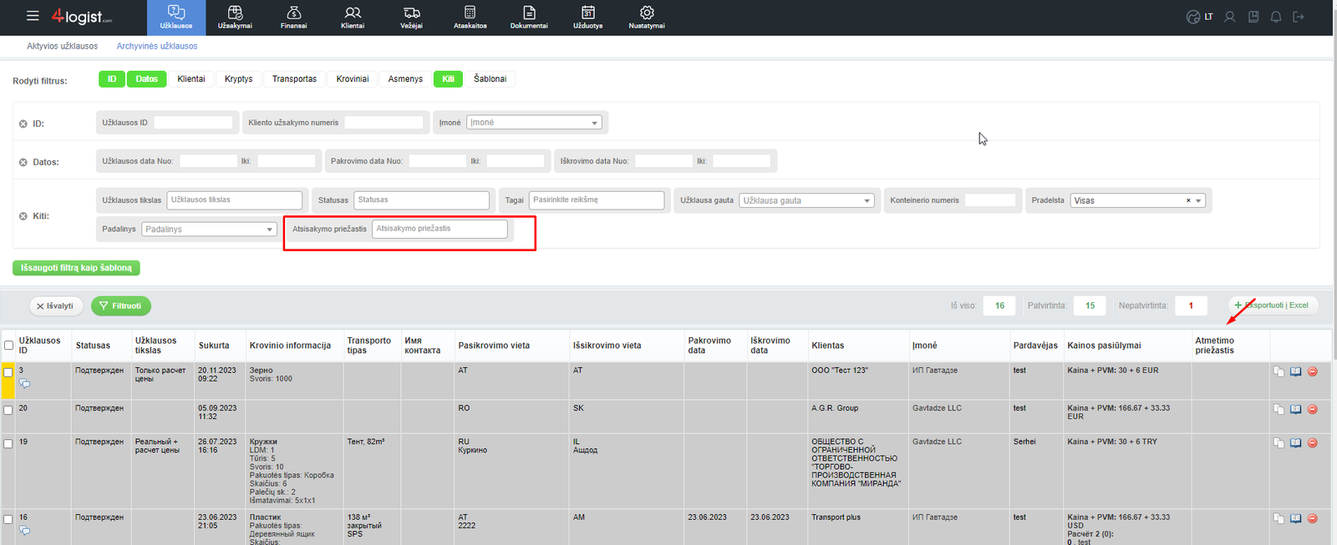Open the Užklausos tikslas selector
1337x545 pixels.
235,200
